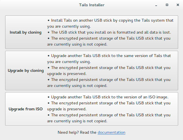The image size is (183, 140).
Task: Click "Install Tails on another USB stick" description
Action: 112,20
